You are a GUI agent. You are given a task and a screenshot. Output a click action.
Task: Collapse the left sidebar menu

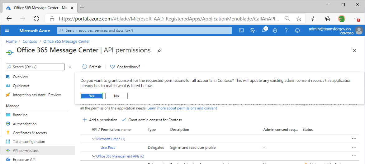[70, 67]
